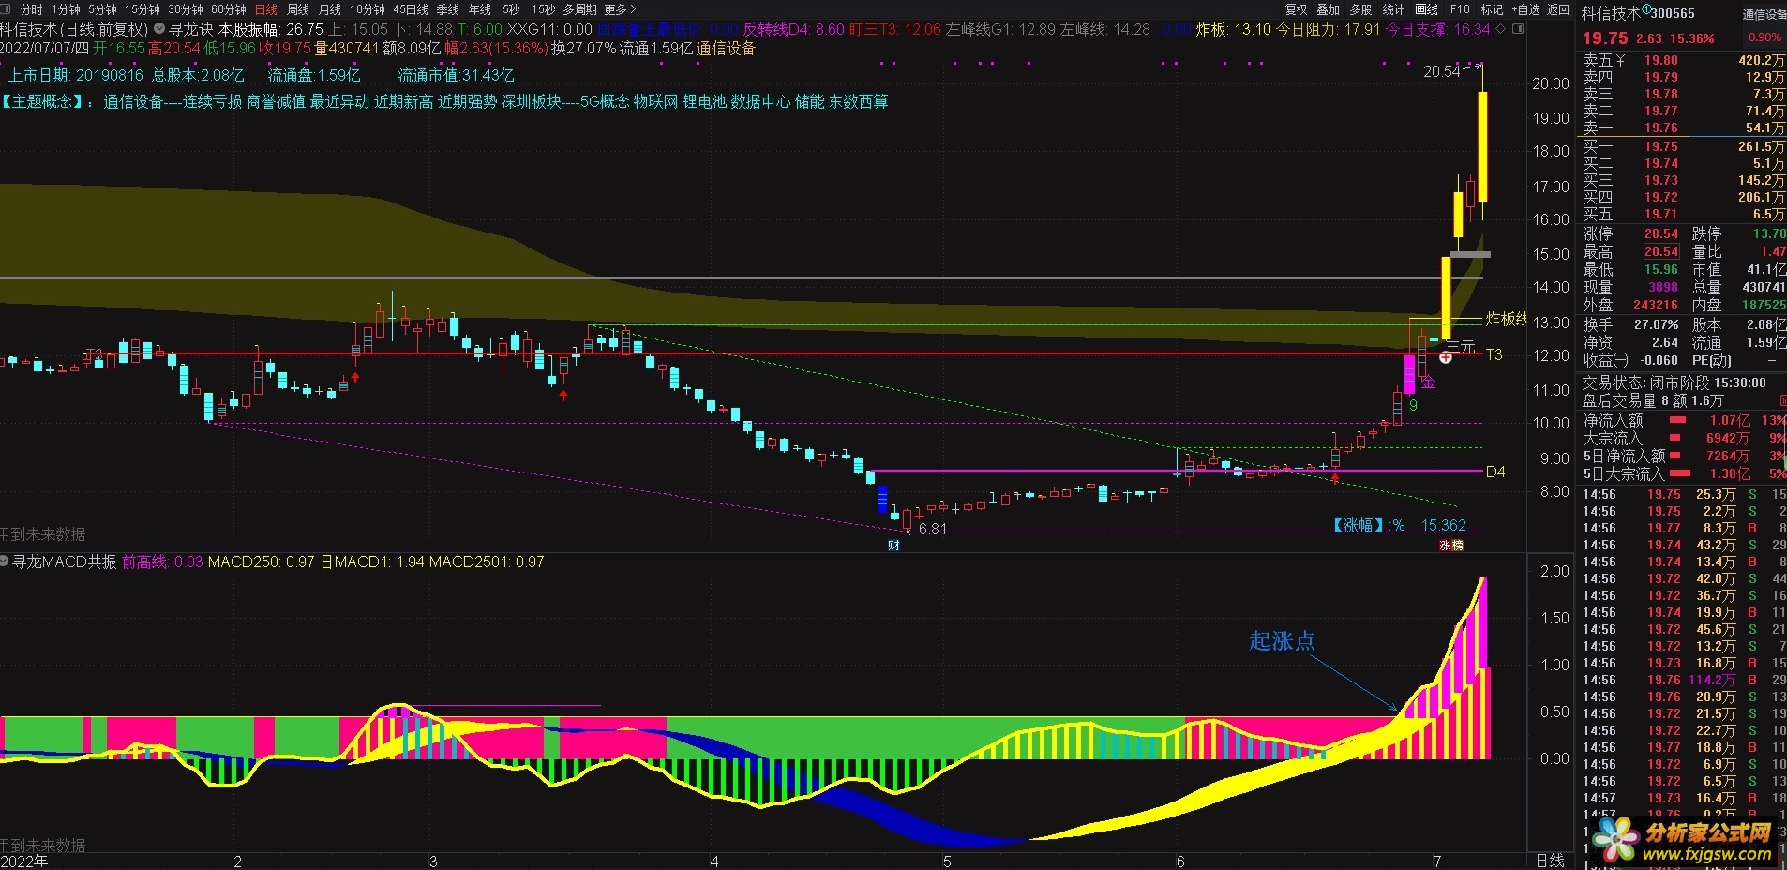Open the round dropdown icon beside 科信技术(日线.前复权)
Viewport: 1787px width, 870px height.
[x=158, y=30]
